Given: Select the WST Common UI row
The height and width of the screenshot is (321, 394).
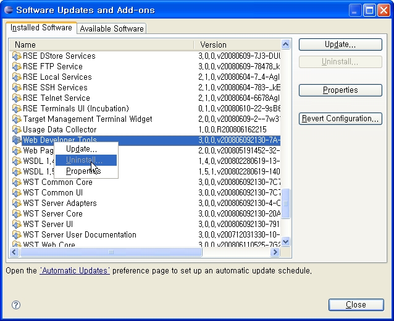Looking at the screenshot, I should [145, 193].
